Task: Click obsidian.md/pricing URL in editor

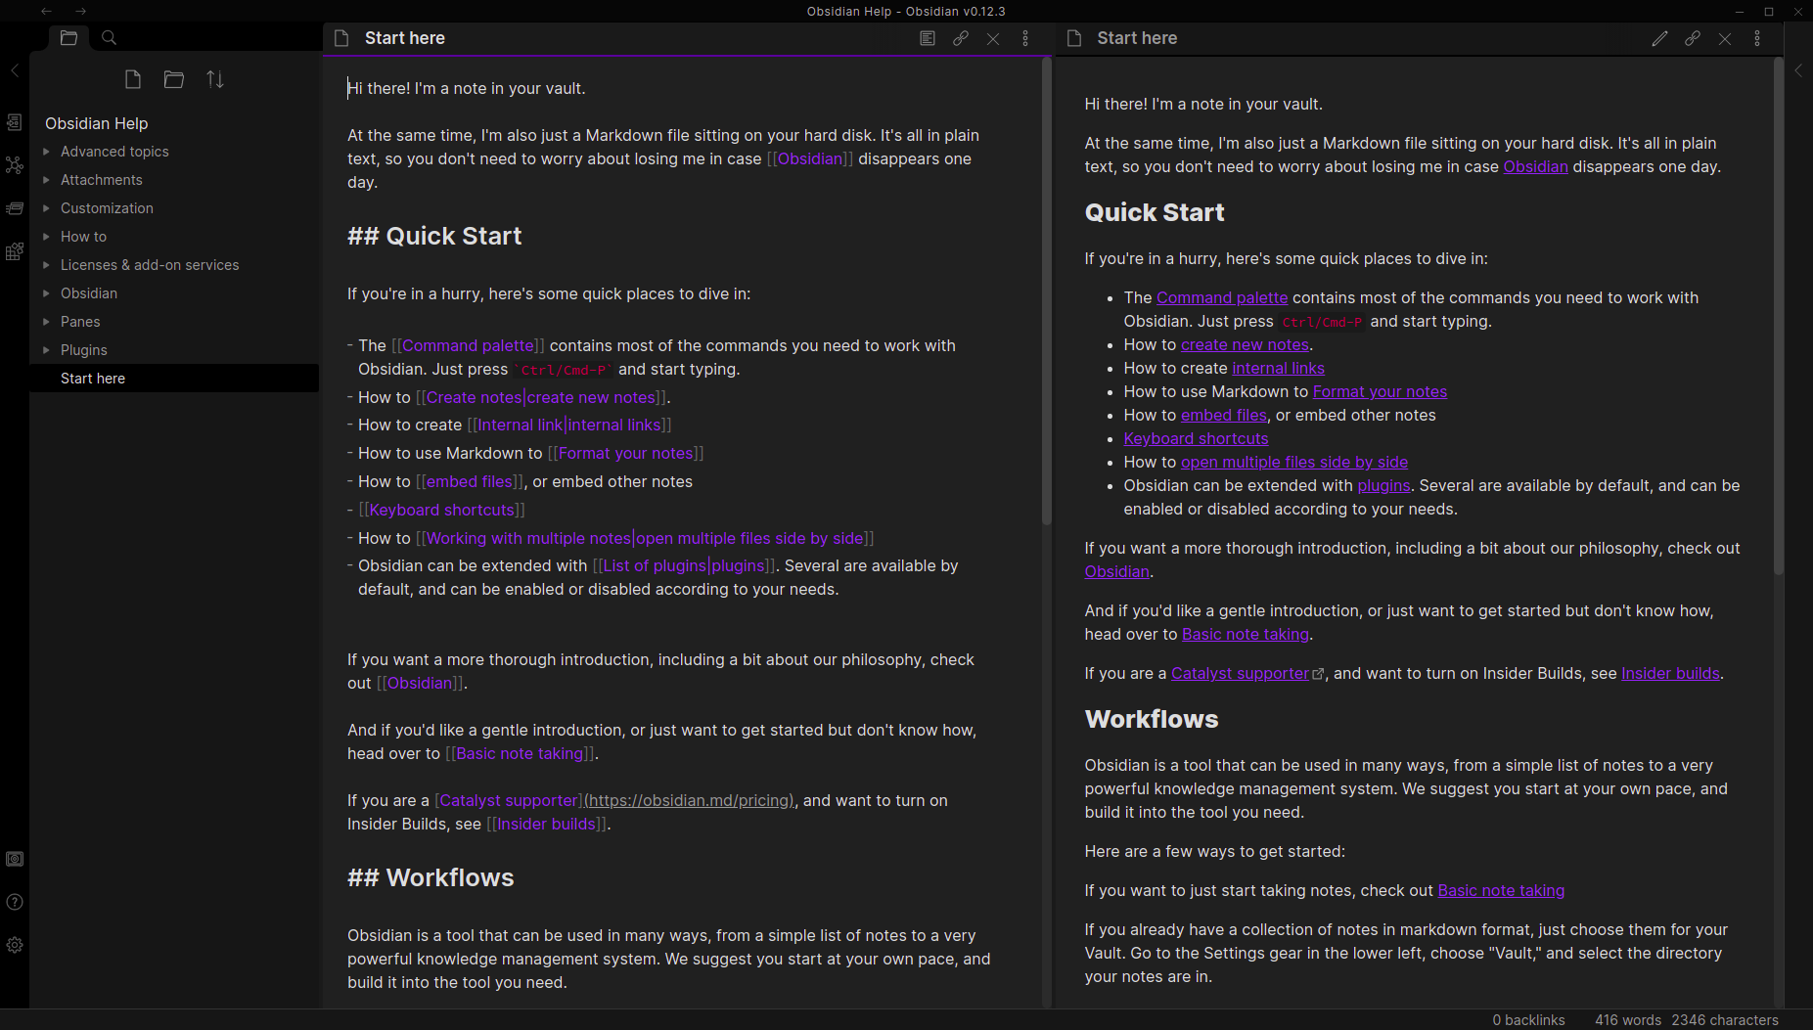Action: (690, 800)
